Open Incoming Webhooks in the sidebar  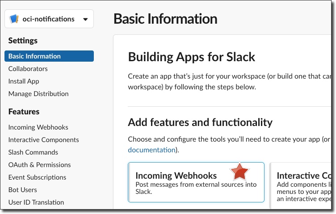38,127
